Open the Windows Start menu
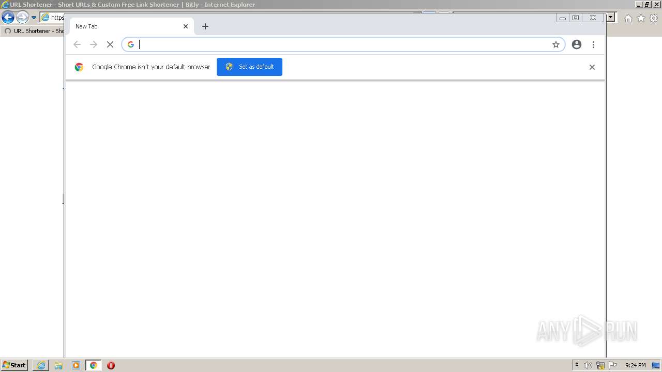Image resolution: width=662 pixels, height=372 pixels. (14, 365)
